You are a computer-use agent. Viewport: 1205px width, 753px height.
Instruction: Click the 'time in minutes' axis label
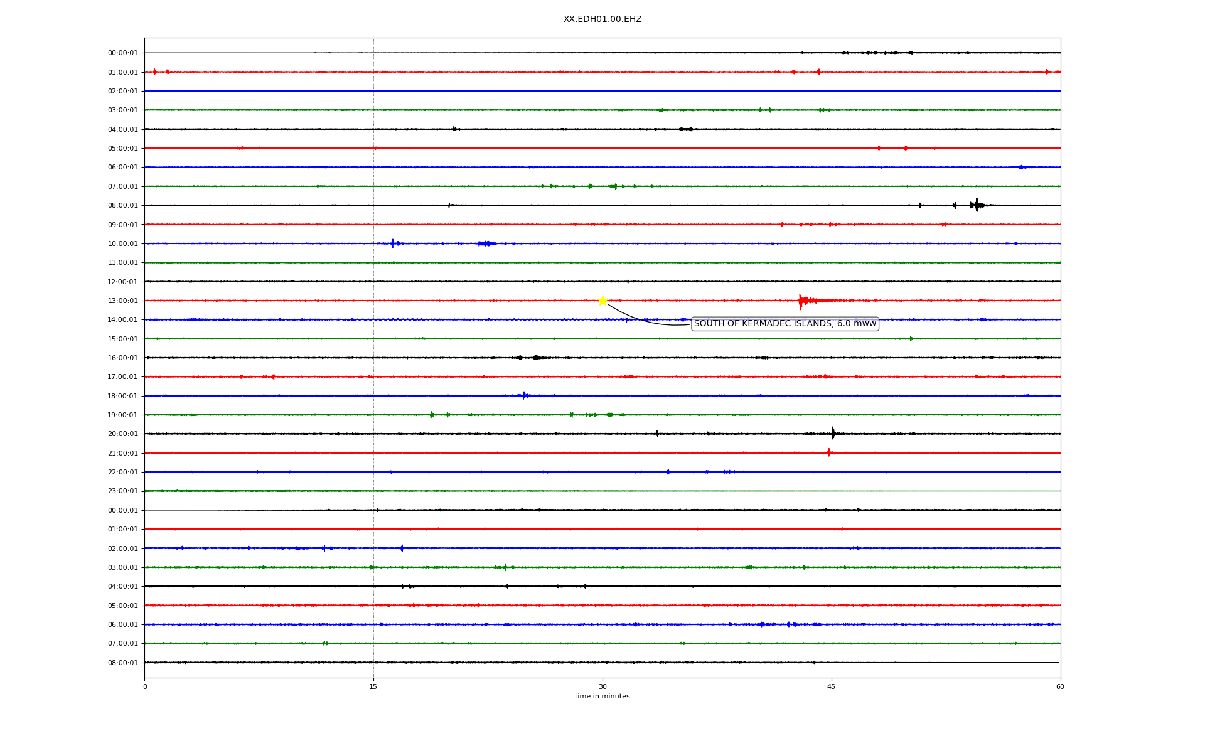coord(602,697)
